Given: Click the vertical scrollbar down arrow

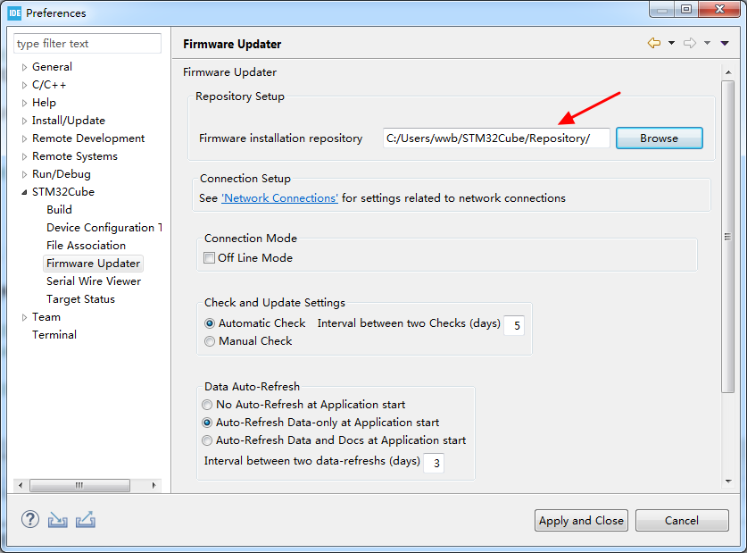Looking at the screenshot, I should tap(728, 481).
